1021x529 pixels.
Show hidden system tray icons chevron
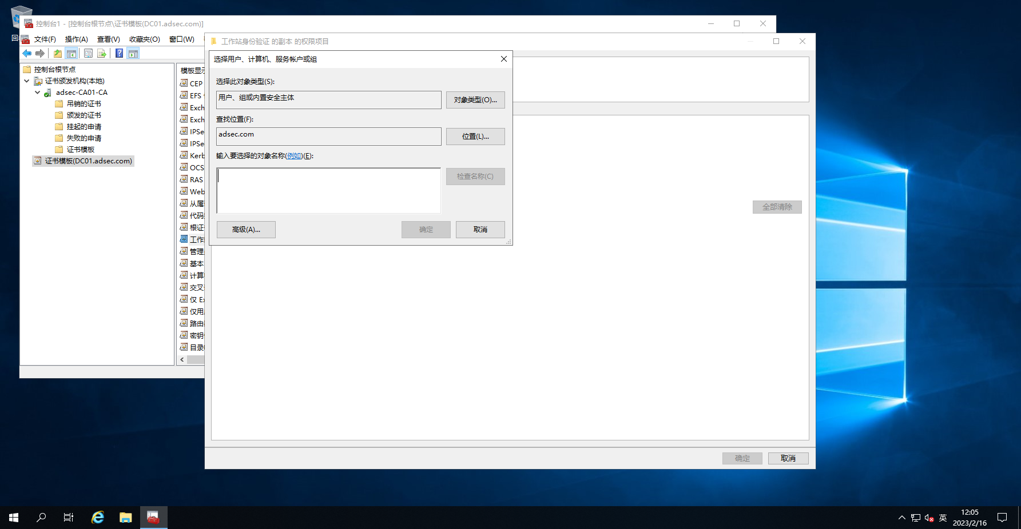point(901,518)
